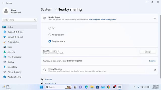The width and height of the screenshot is (161, 90).
Task: Launch Microsoft Edge from taskbar
Action: point(86,87)
